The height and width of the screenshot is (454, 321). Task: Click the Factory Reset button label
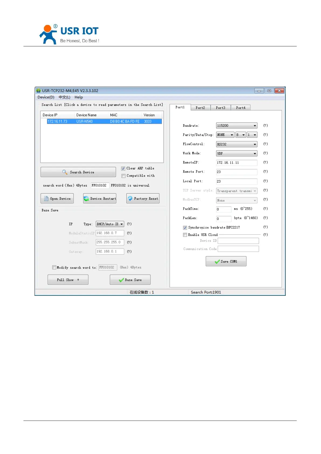click(x=146, y=199)
